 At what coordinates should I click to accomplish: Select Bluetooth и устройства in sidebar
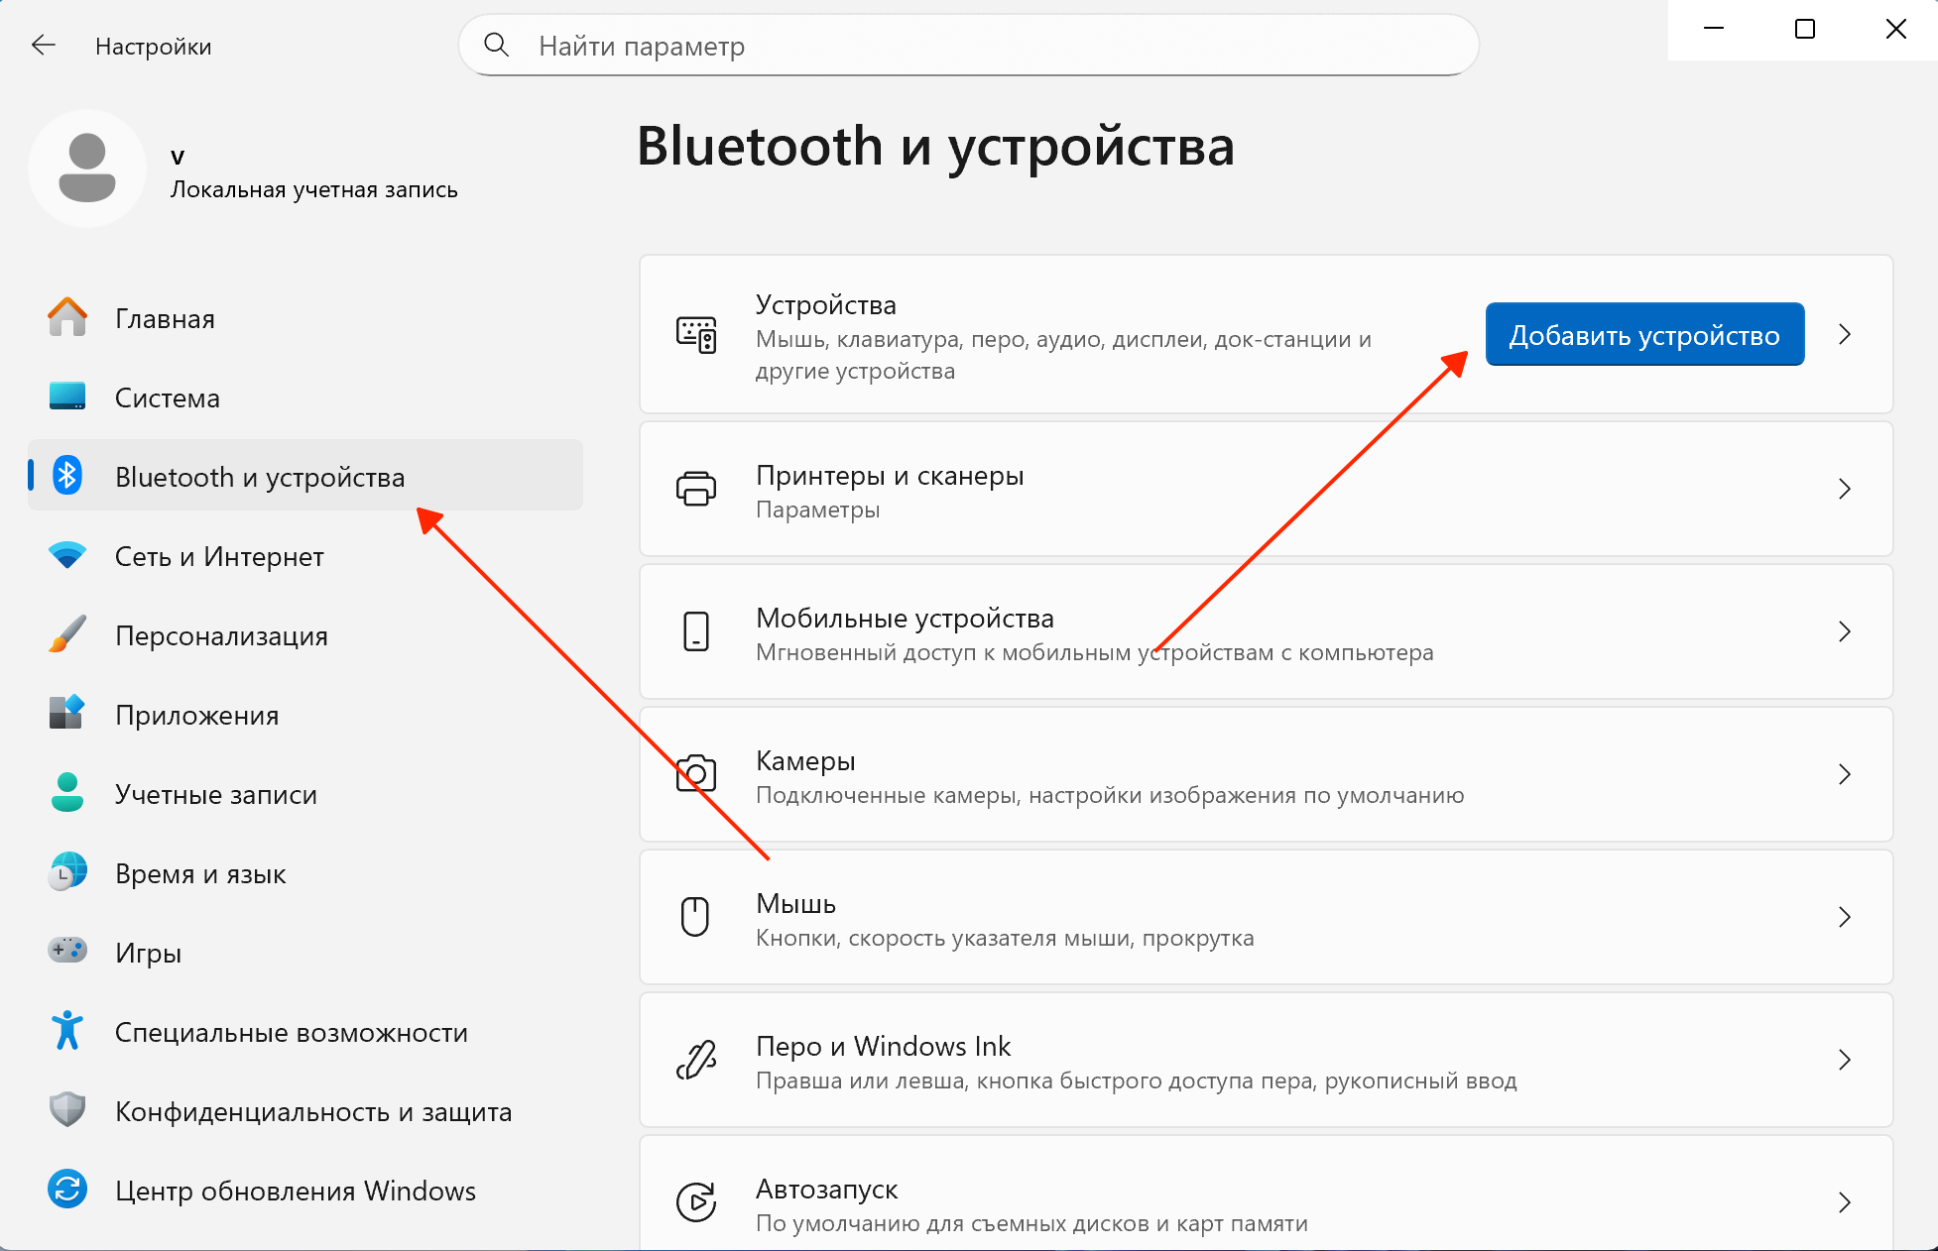point(305,475)
